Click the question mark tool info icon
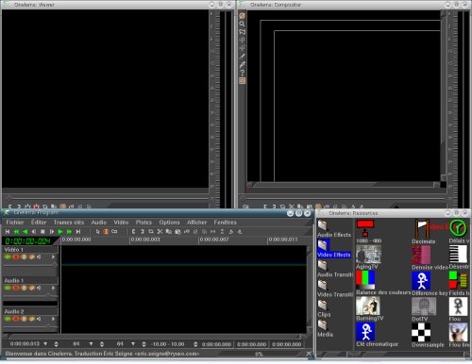472x364 pixels. click(242, 73)
